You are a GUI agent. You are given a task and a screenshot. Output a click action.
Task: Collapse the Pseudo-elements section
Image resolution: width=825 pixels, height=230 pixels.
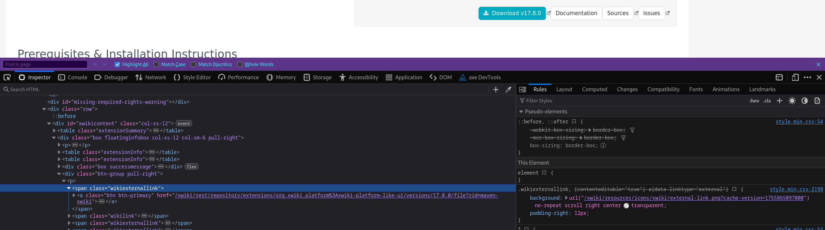521,111
